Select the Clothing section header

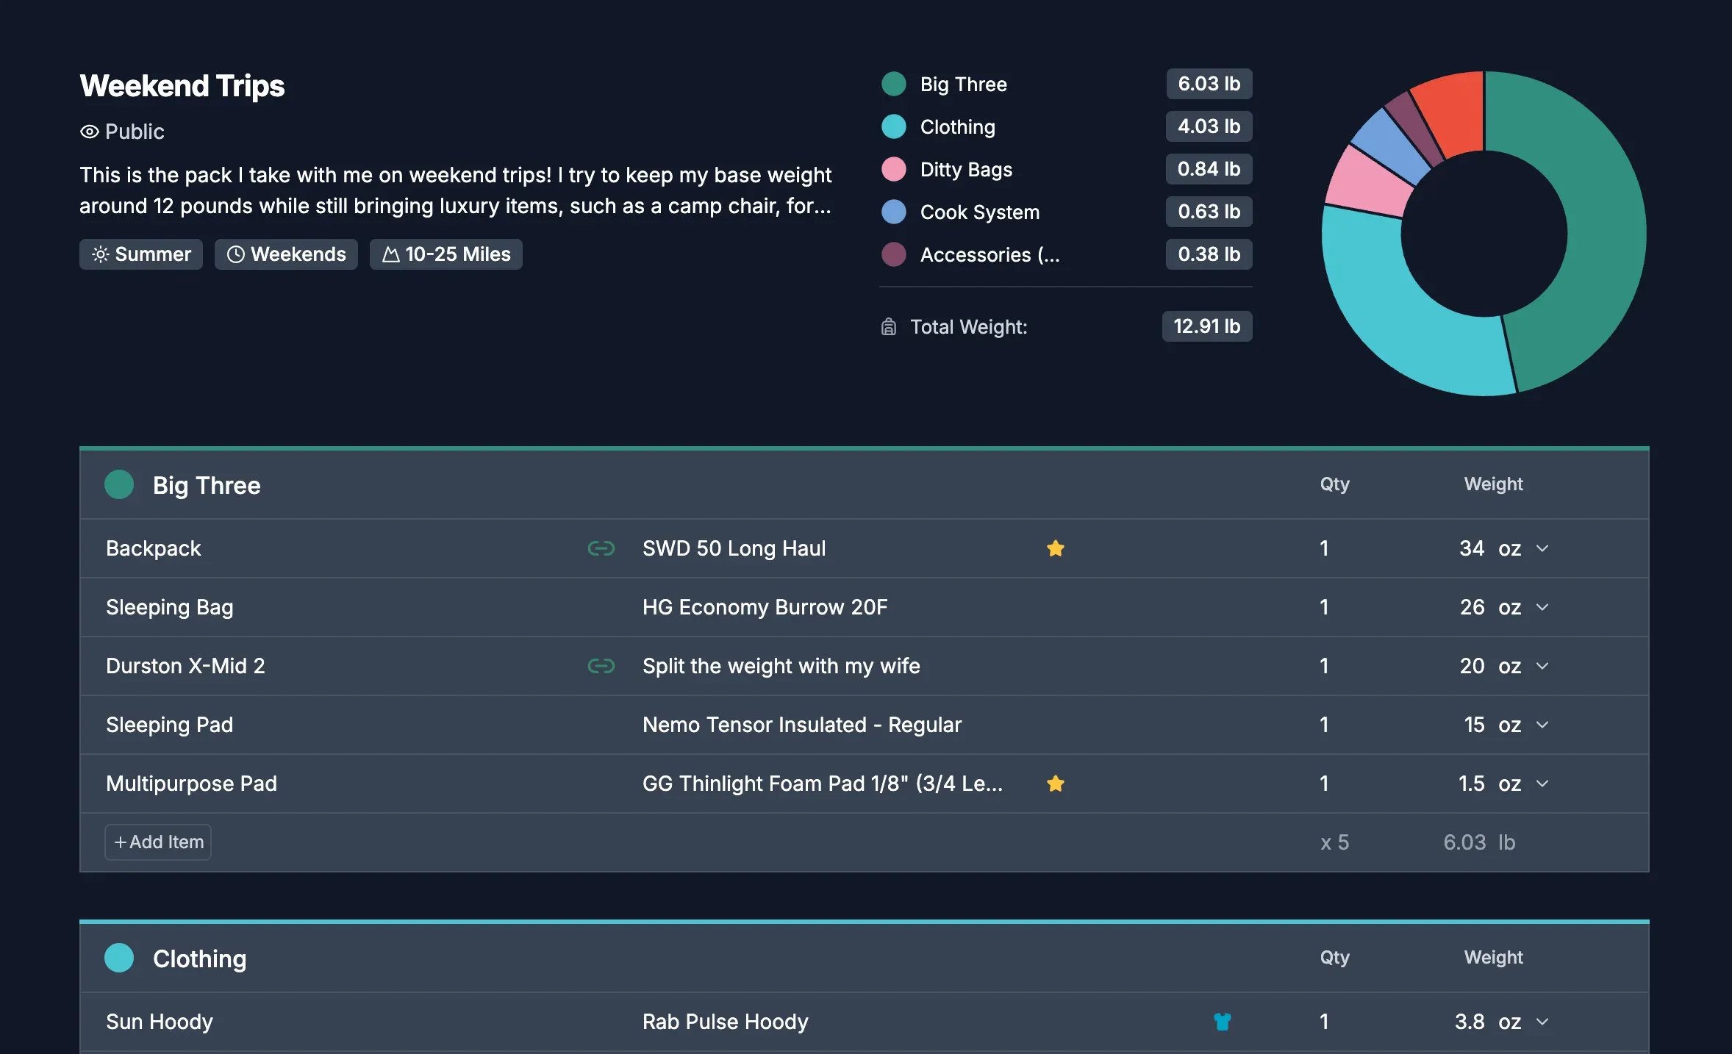pos(199,958)
